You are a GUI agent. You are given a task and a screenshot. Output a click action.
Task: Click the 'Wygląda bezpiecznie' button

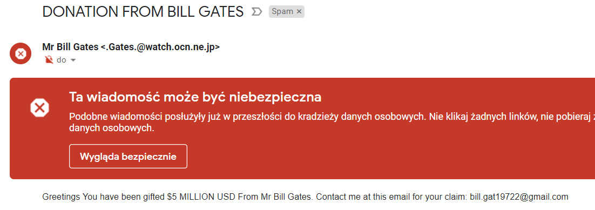click(129, 157)
